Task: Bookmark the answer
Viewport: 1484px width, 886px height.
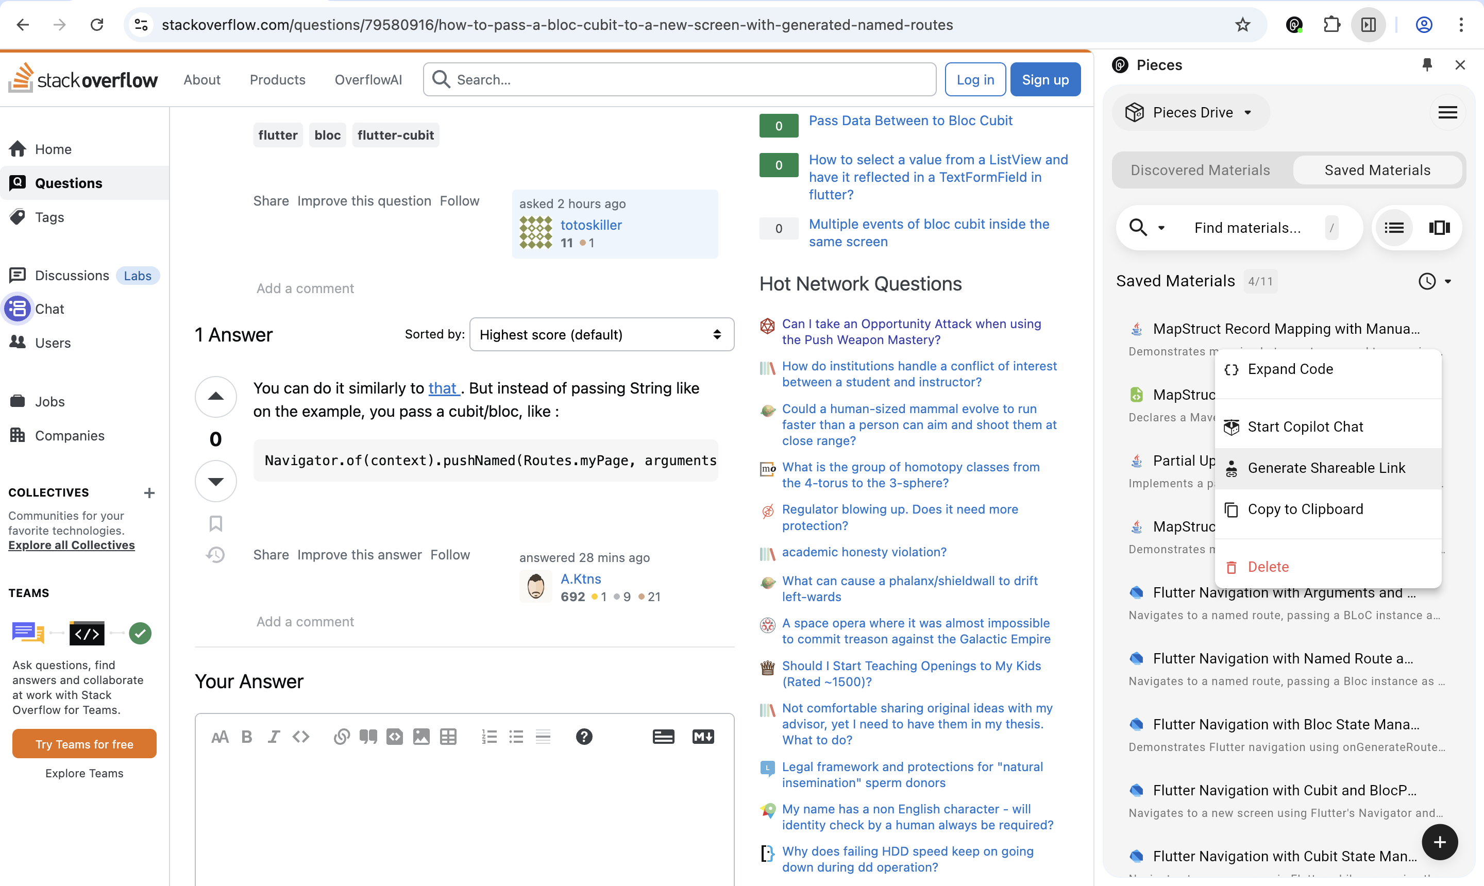Action: pos(215,523)
